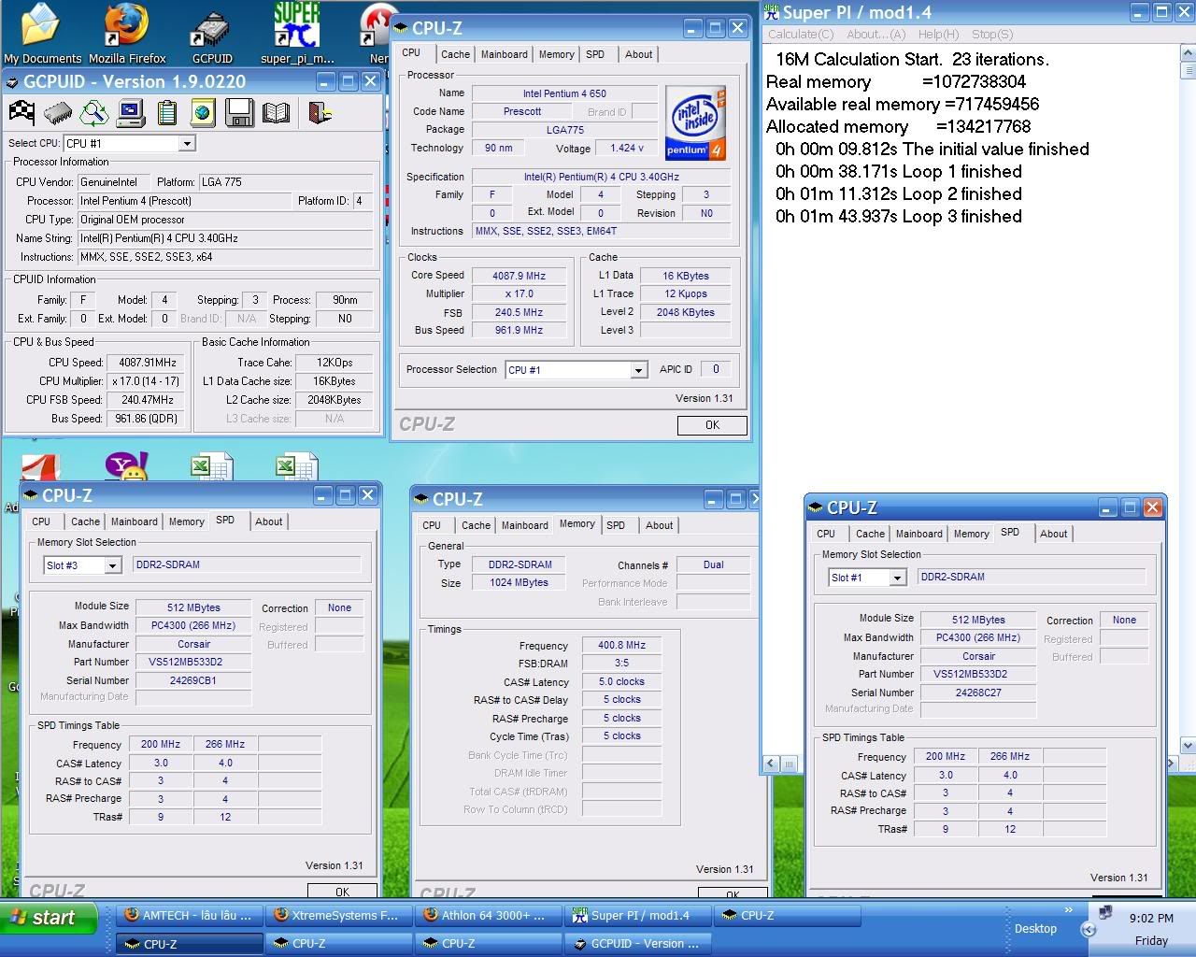The height and width of the screenshot is (957, 1196).
Task: Click Serial Number 24268C27 in Slot #1 window
Action: click(x=978, y=693)
